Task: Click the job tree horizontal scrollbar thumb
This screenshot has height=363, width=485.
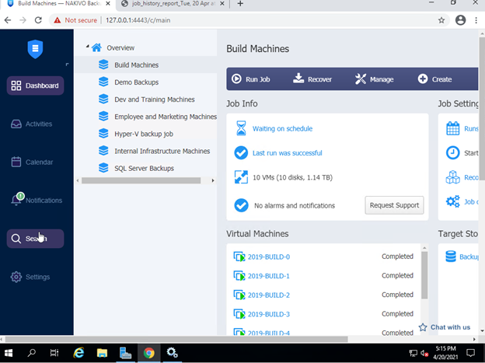Action: coord(141,180)
